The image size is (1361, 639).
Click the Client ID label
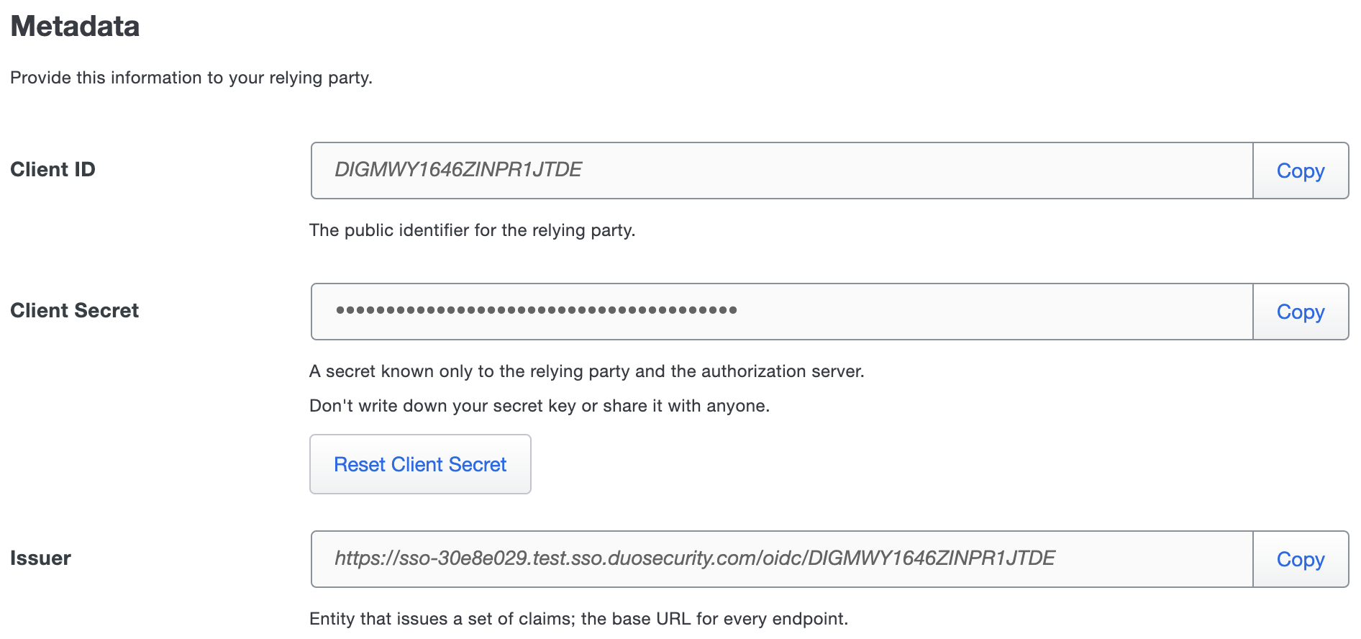[53, 170]
